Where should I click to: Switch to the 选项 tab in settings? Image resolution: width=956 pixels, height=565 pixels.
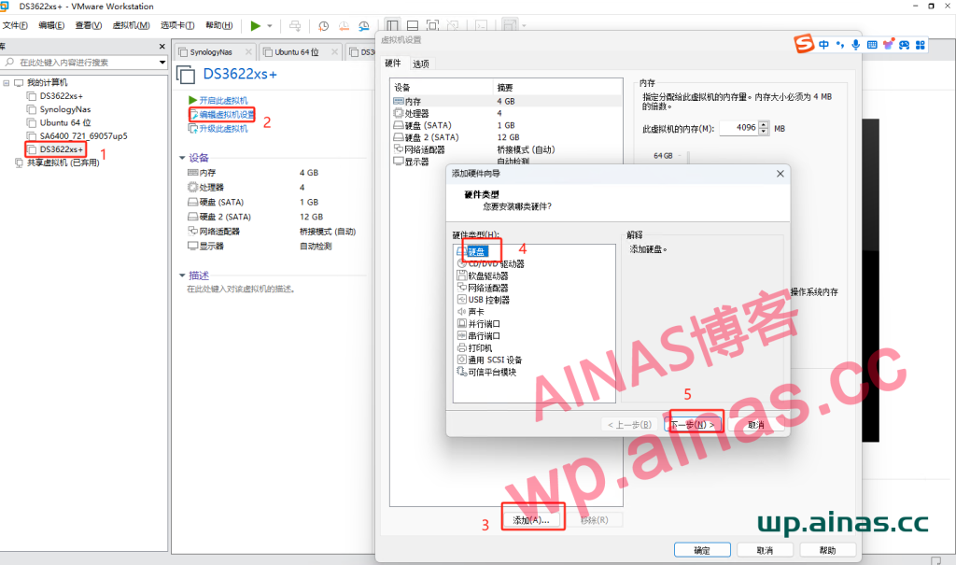point(421,64)
